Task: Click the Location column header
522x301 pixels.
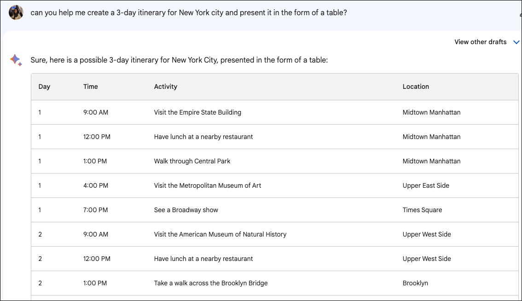Action: tap(416, 87)
